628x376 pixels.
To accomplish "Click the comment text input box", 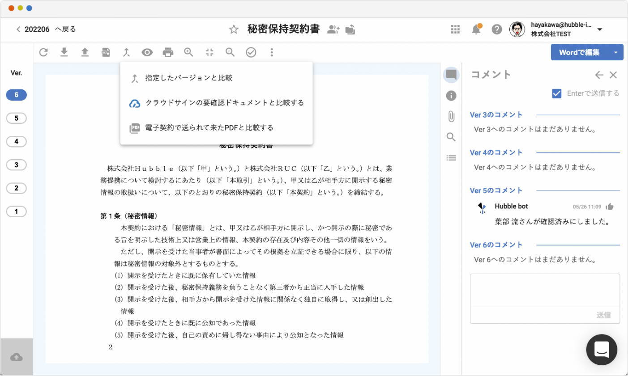I will point(544,290).
